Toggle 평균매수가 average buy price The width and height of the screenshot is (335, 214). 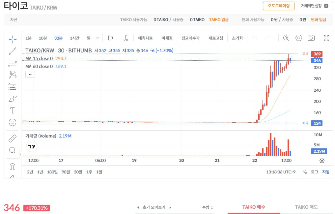click(190, 38)
